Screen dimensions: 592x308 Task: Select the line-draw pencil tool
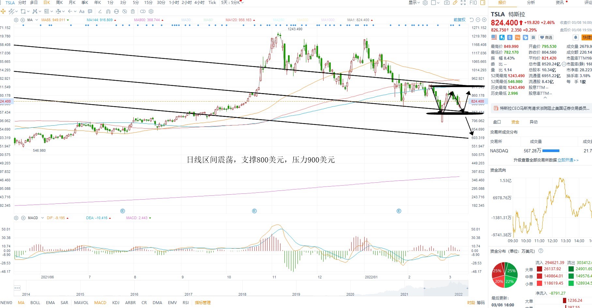[x=100, y=11]
